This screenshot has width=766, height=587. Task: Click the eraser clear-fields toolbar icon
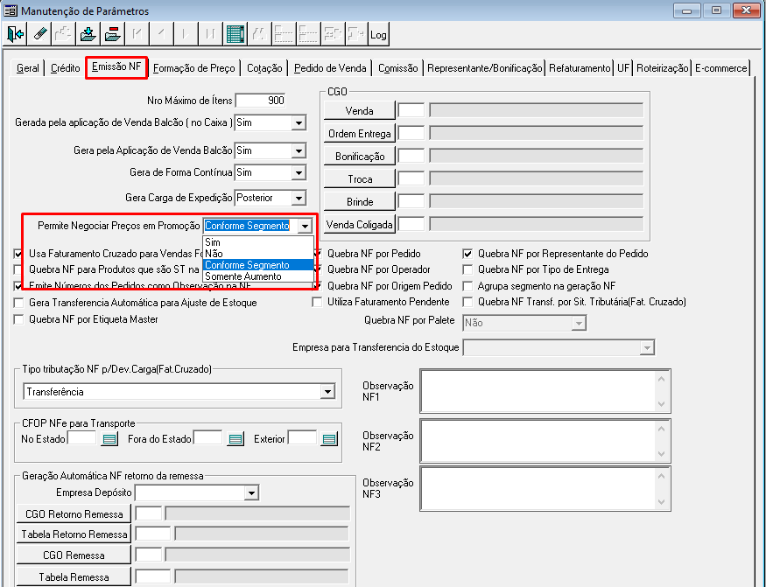pos(40,34)
